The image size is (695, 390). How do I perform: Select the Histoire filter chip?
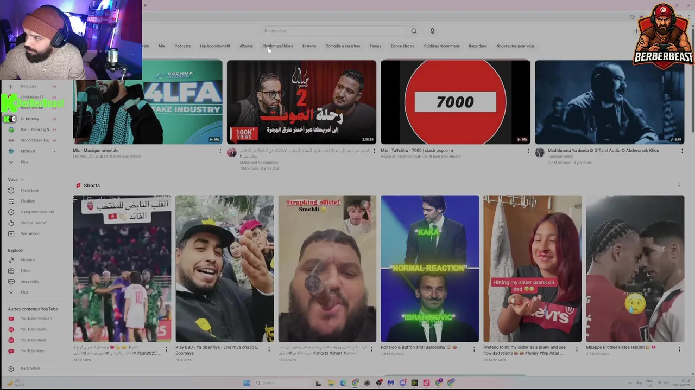click(309, 46)
